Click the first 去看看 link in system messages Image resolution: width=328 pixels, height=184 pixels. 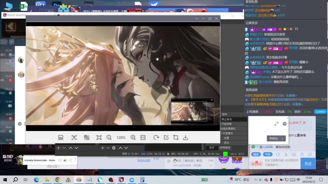[x=291, y=95]
